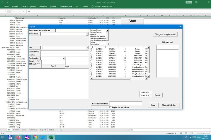This screenshot has height=140, width=211.
Task: Open the Вставка ribbon tab
Action: click(15, 6)
